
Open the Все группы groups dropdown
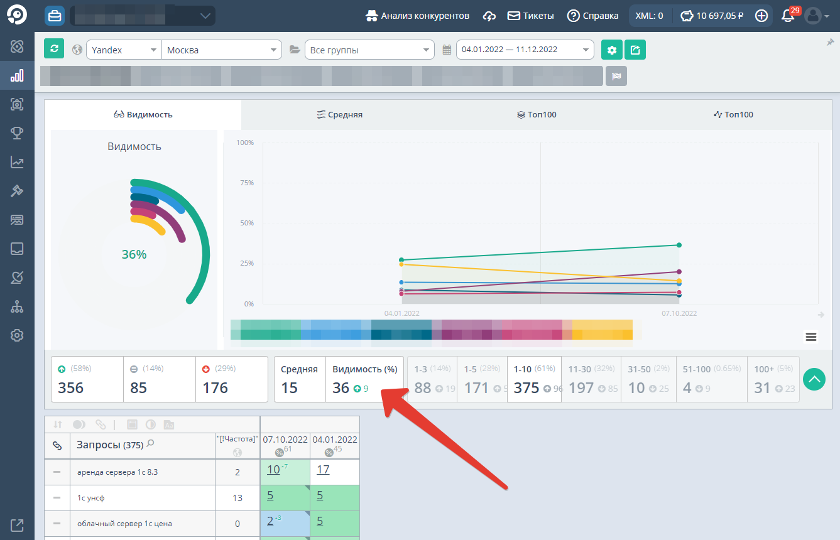(x=369, y=50)
